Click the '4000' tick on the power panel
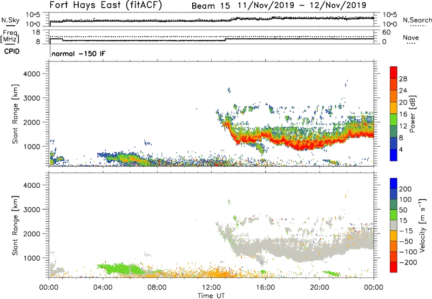This screenshot has width=432, height=299. coord(32,74)
